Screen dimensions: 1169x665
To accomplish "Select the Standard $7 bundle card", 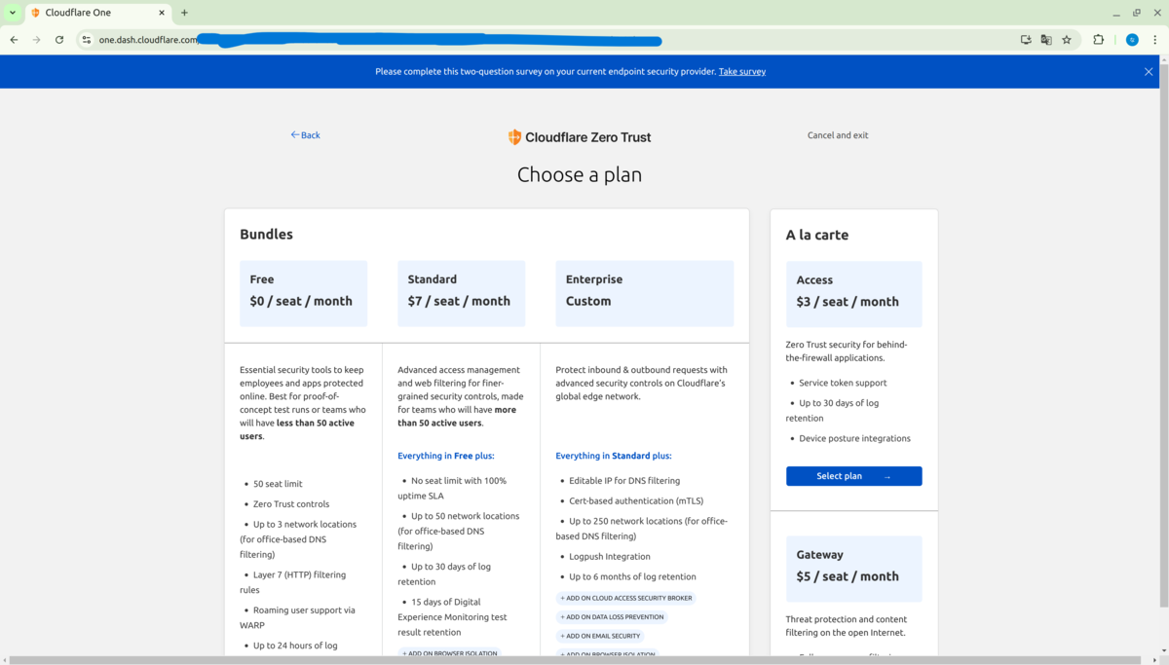I will [x=461, y=293].
